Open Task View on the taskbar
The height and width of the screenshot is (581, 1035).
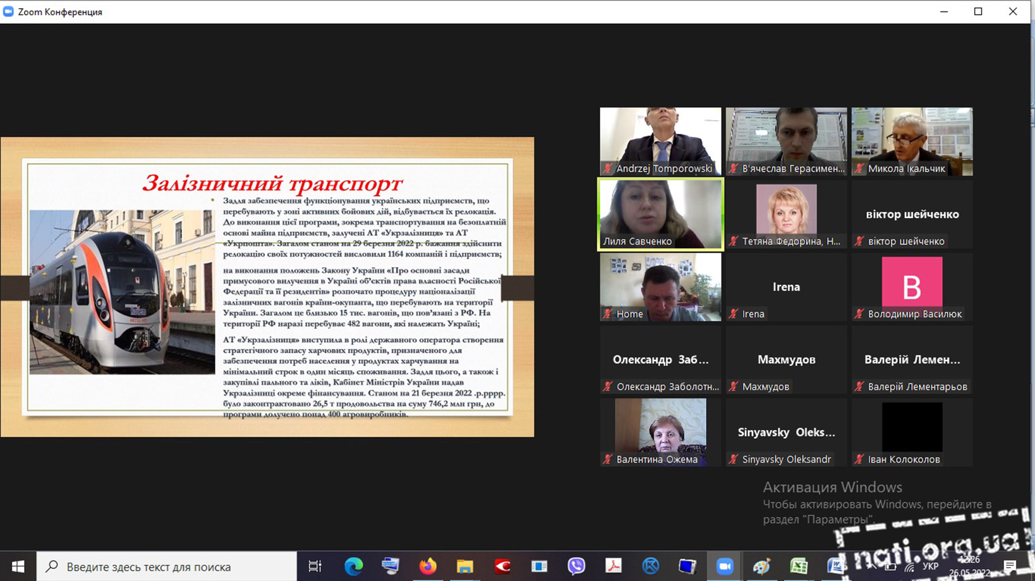[315, 566]
